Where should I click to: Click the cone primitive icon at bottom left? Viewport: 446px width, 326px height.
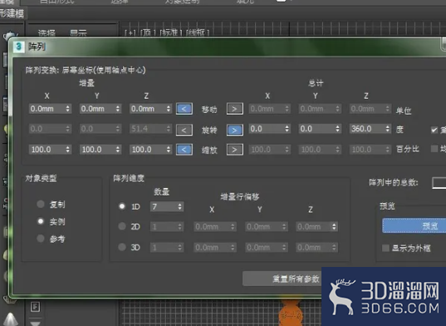(10, 319)
